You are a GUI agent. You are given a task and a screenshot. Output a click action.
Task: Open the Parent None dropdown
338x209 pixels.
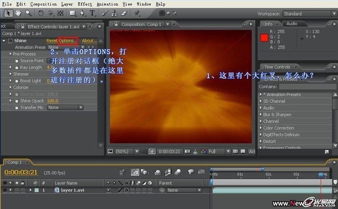point(184,190)
